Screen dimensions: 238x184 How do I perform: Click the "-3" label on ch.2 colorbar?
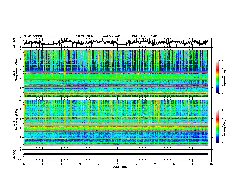point(221,110)
